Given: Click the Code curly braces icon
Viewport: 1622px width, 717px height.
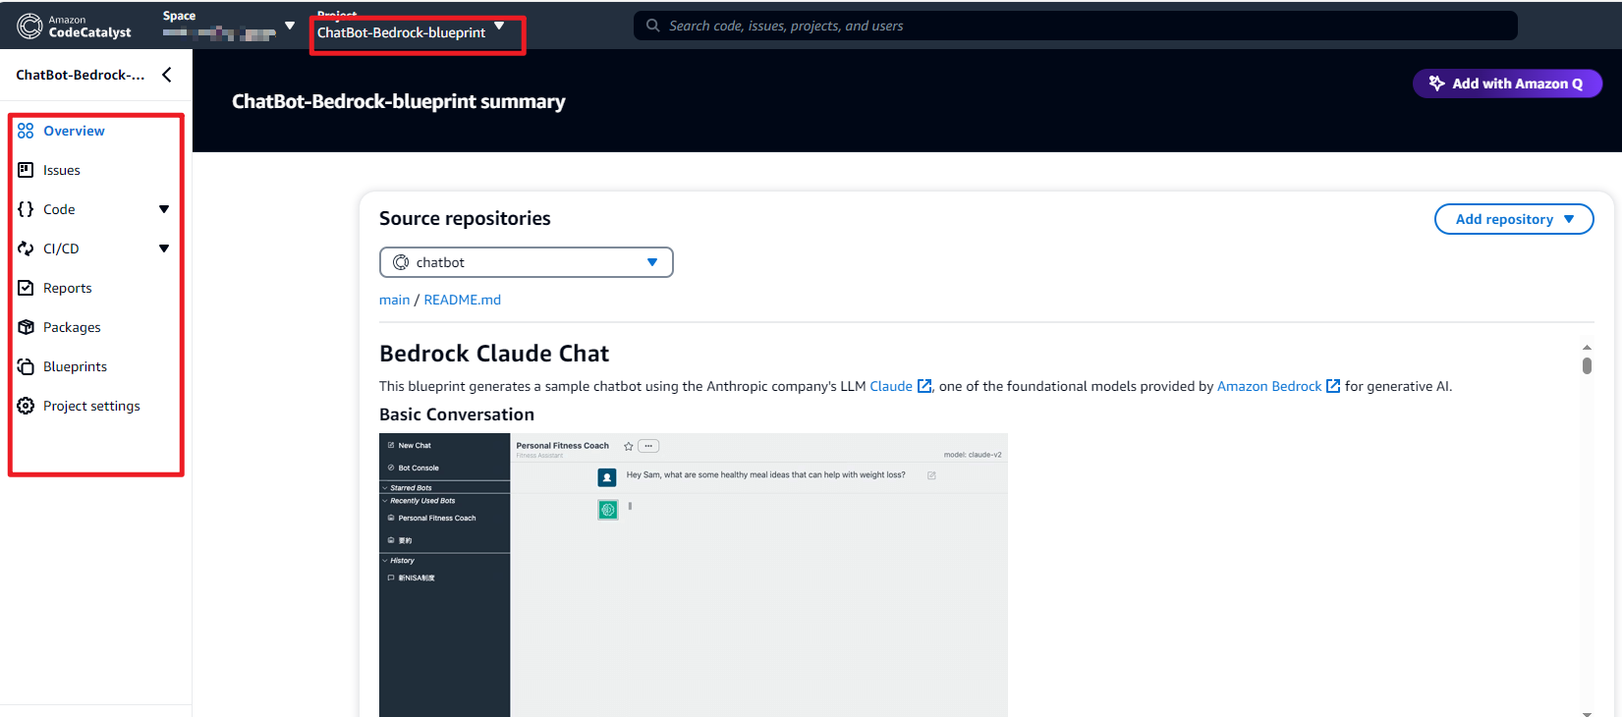Looking at the screenshot, I should tap(26, 209).
